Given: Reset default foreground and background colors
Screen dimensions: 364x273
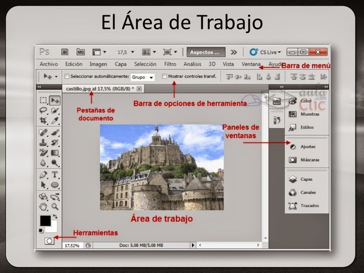Looking at the screenshot, I should [41, 230].
